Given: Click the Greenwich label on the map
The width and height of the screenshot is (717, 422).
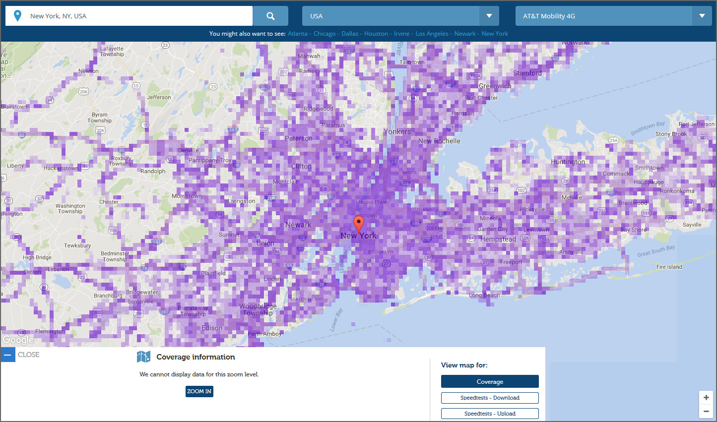Looking at the screenshot, I should [x=495, y=86].
